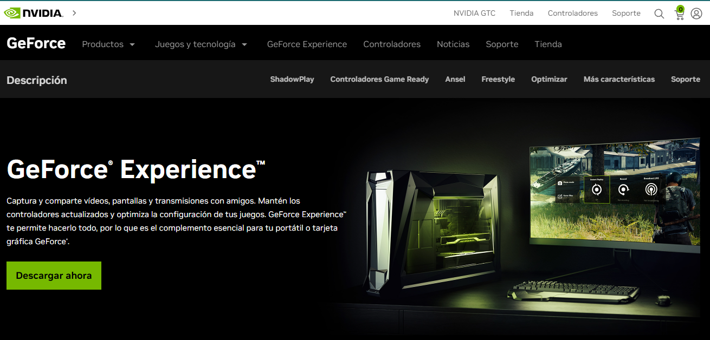
Task: Expand the chevron next to NVIDIA logo
Action: tap(74, 13)
